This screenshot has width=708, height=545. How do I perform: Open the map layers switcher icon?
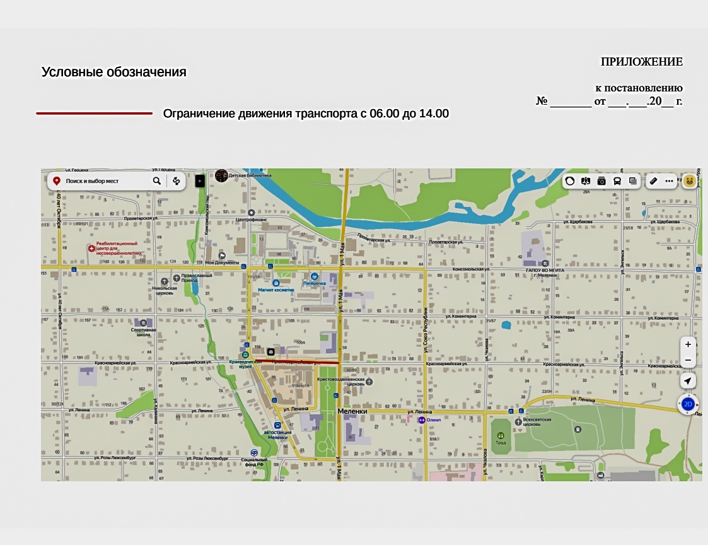pyautogui.click(x=633, y=181)
